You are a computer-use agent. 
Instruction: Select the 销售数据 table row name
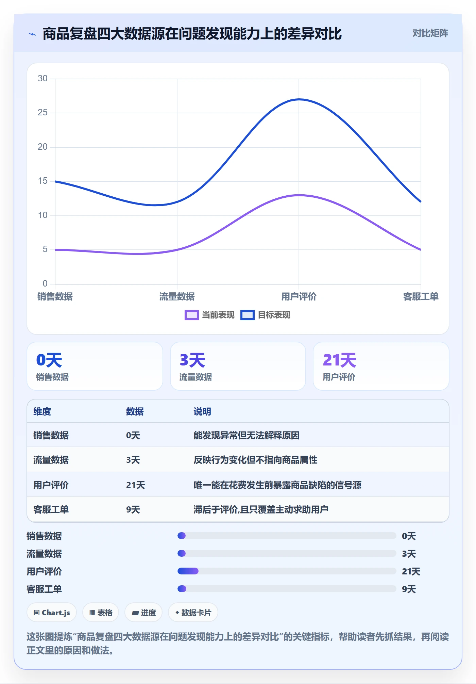[x=51, y=435]
